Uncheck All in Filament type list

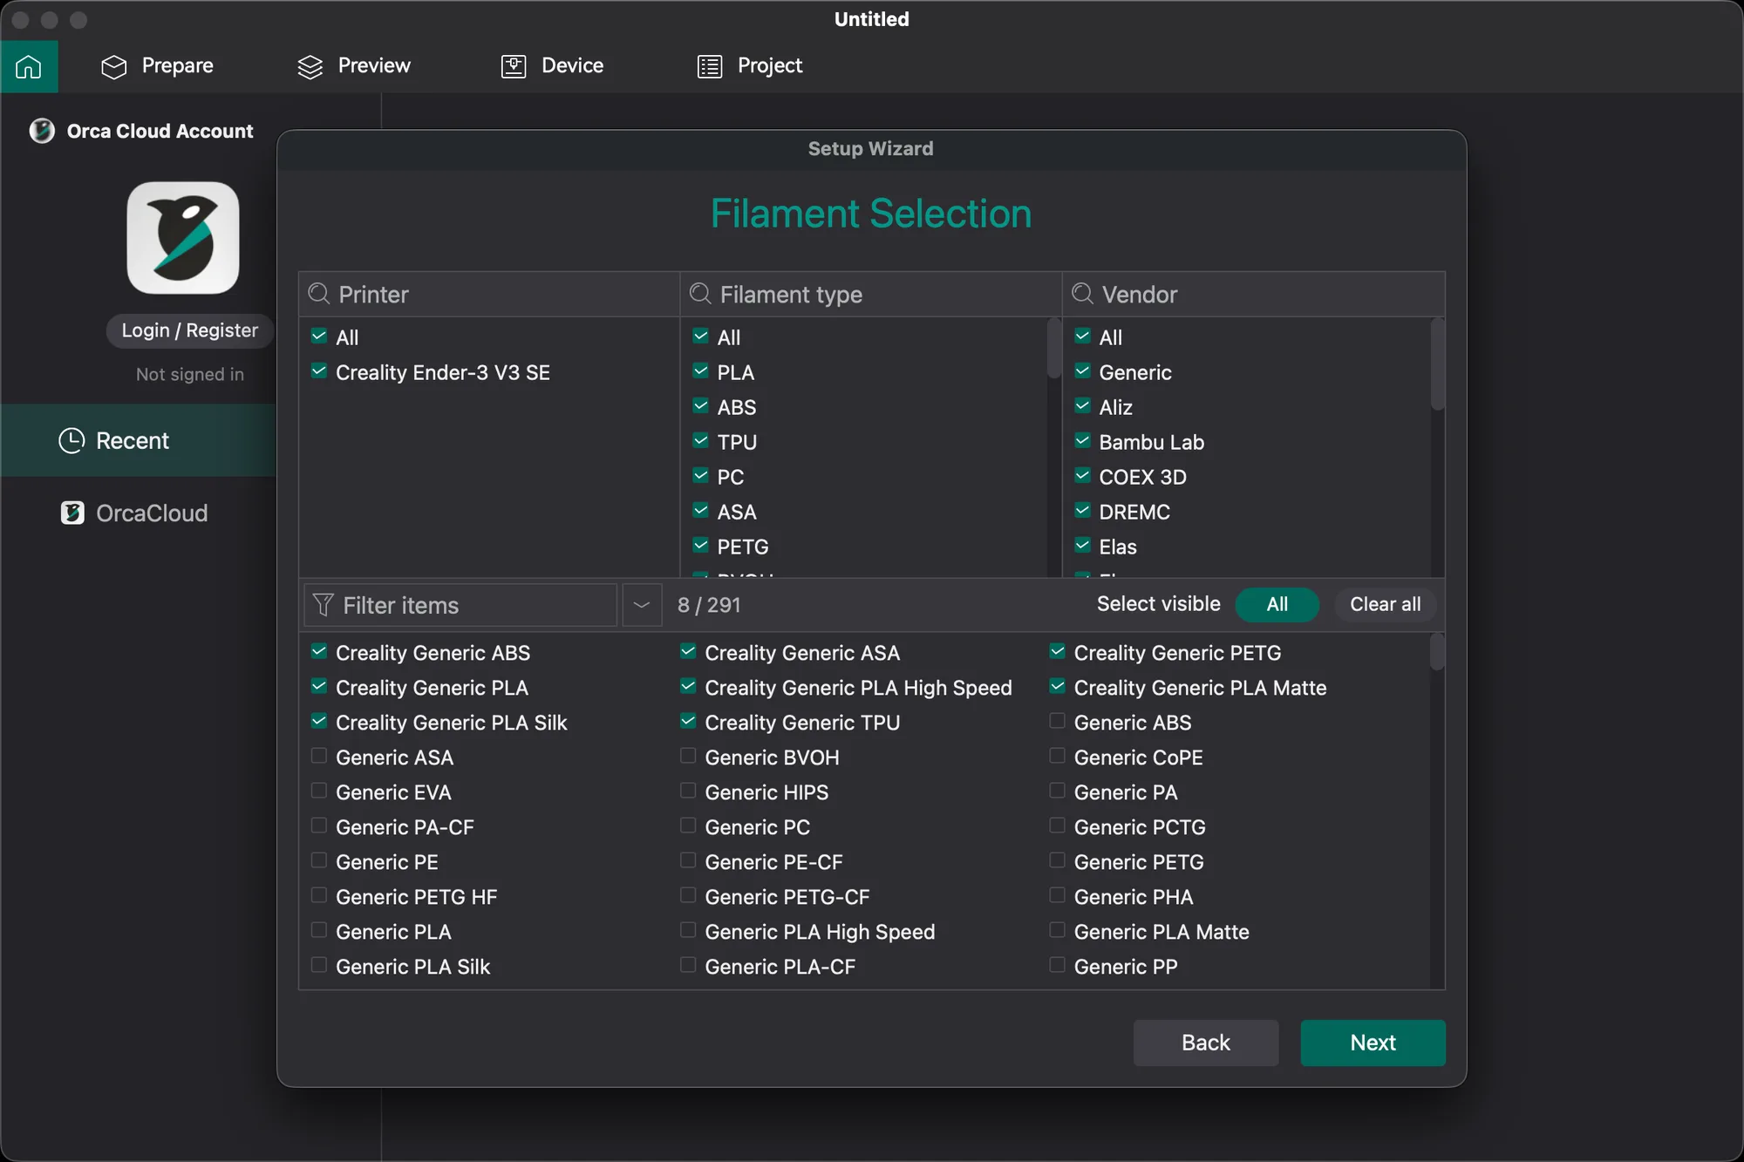tap(700, 336)
